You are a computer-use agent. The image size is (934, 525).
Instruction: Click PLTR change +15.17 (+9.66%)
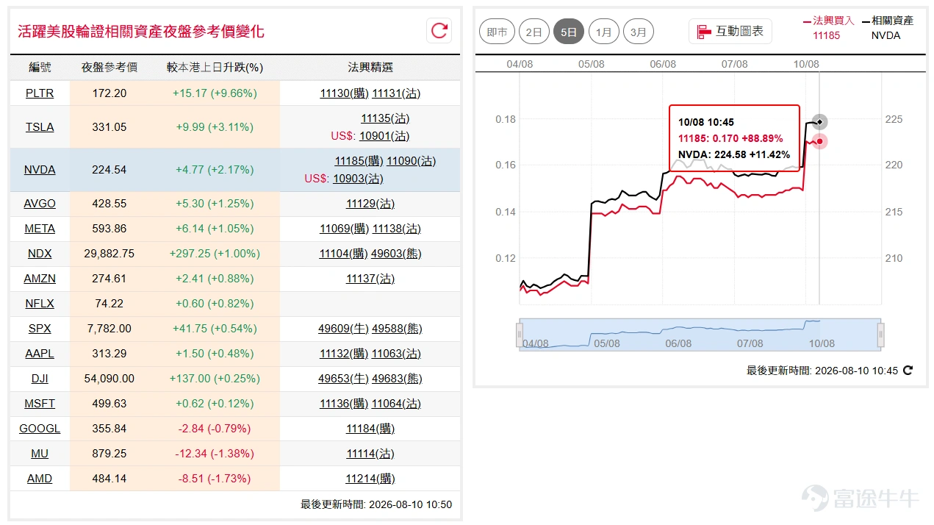pos(215,93)
